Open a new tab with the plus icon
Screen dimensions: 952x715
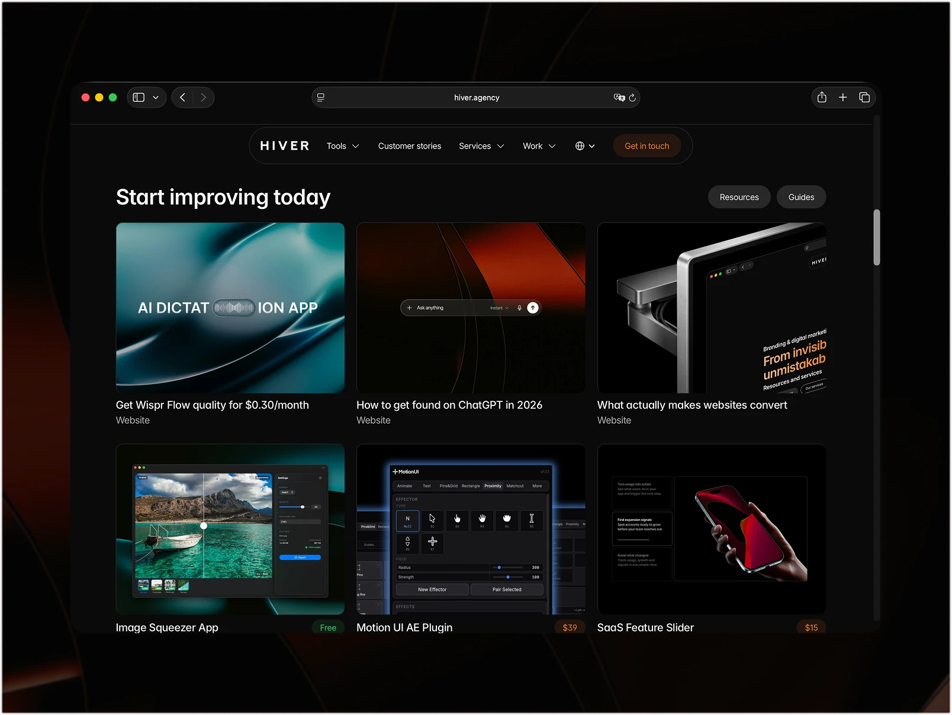(843, 97)
